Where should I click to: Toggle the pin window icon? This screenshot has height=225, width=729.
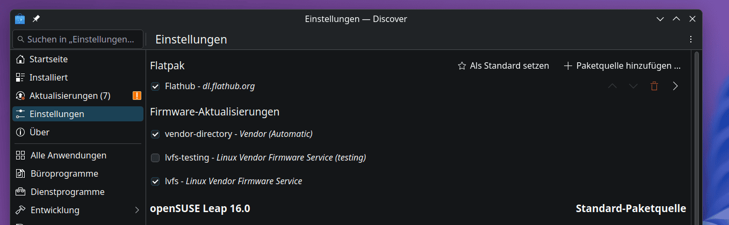click(36, 19)
